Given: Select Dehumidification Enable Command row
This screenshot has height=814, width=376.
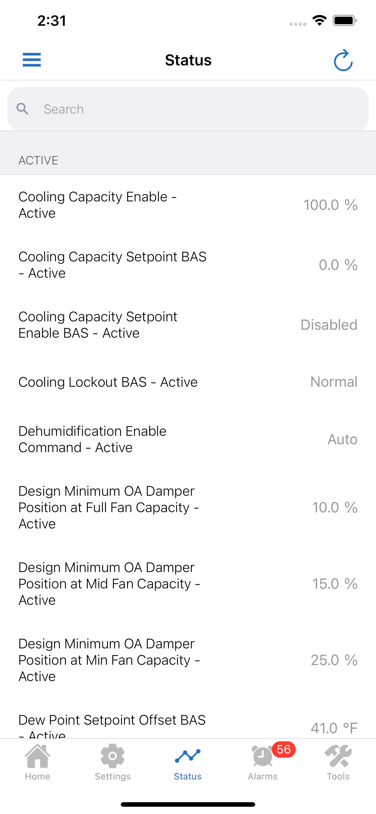Looking at the screenshot, I should click(188, 439).
